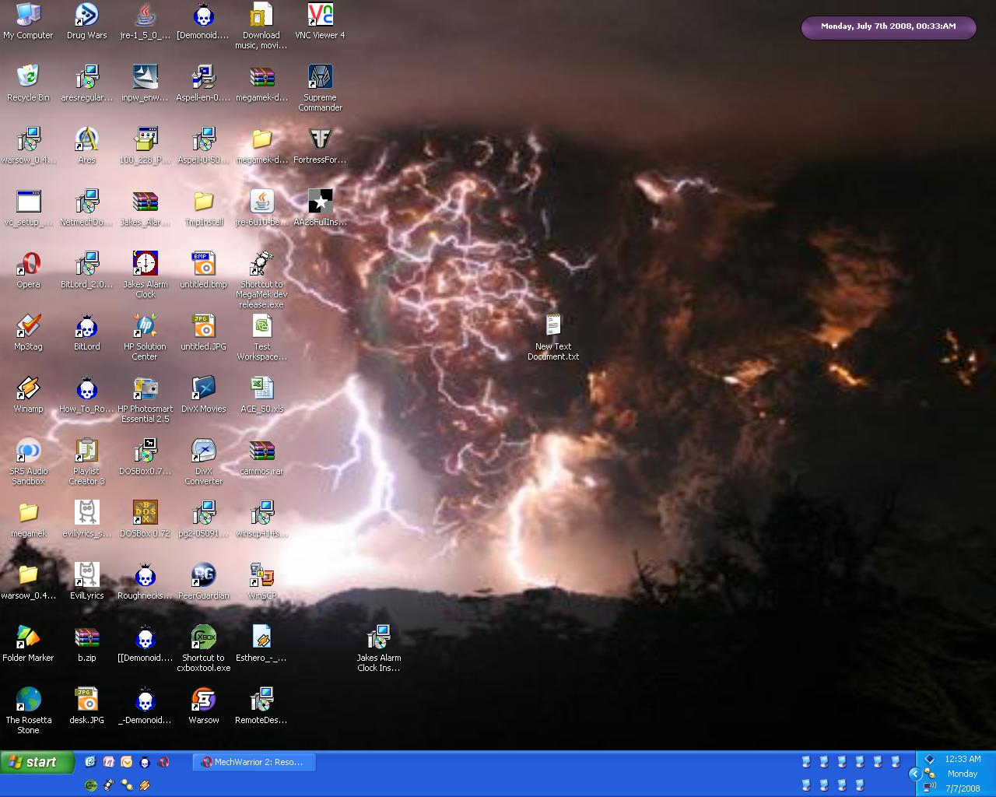Open the Opera desktop shortcut
Screen dimensions: 996x797
28,265
